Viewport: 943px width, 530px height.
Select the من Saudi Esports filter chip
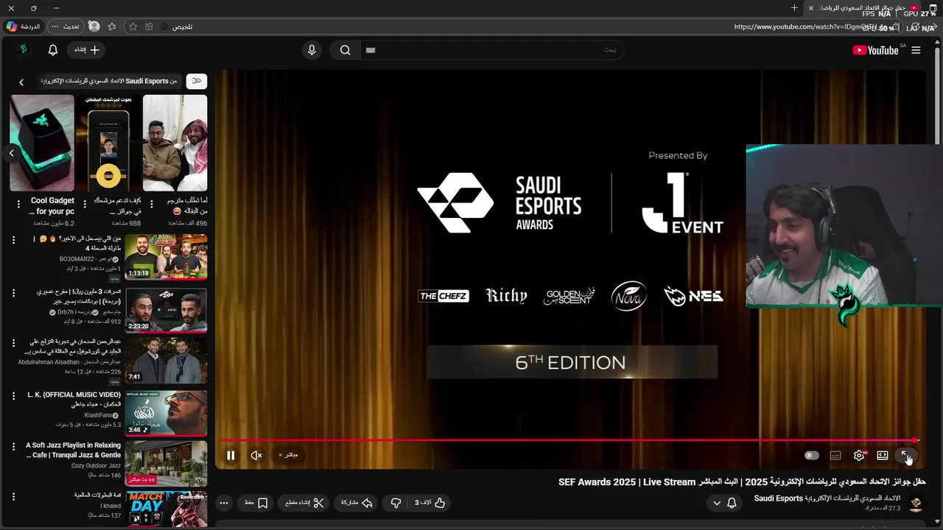point(109,81)
